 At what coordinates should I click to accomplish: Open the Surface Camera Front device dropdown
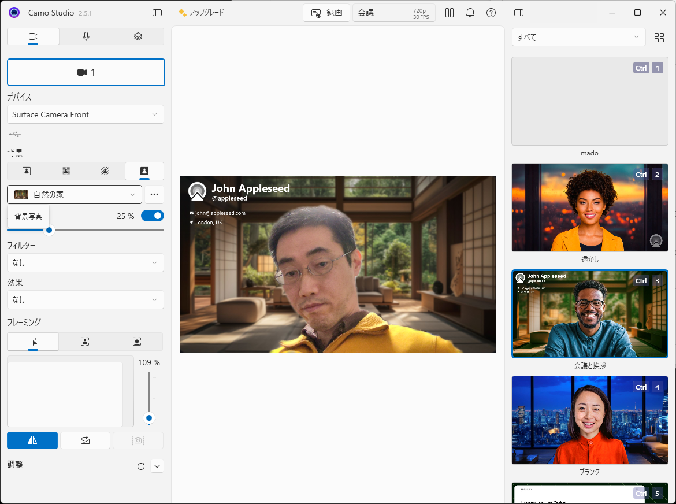click(85, 114)
